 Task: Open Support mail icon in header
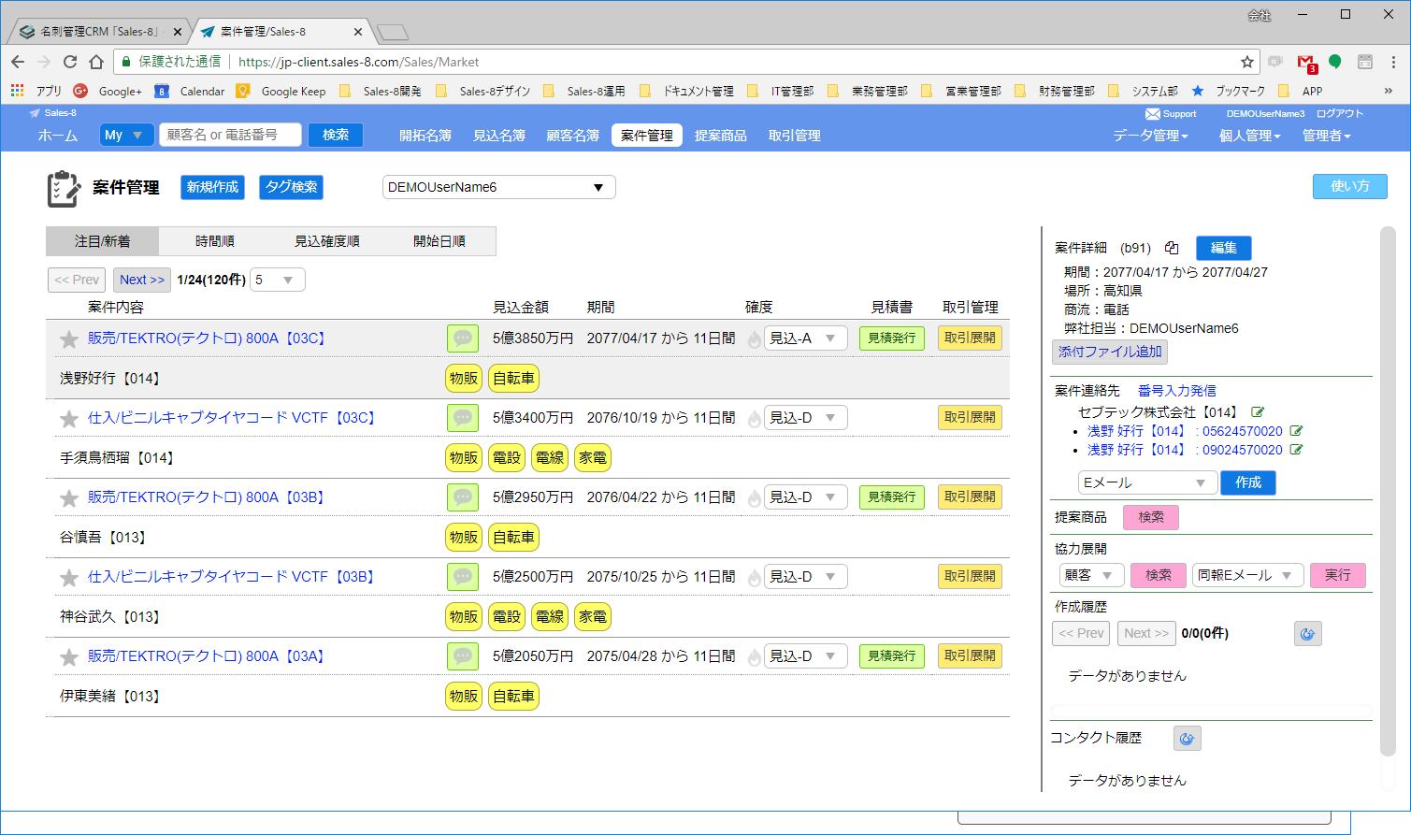click(1152, 114)
